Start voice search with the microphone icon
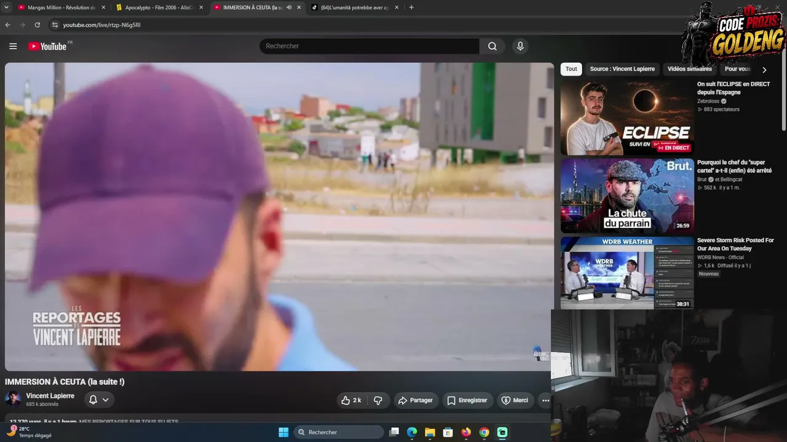 520,46
